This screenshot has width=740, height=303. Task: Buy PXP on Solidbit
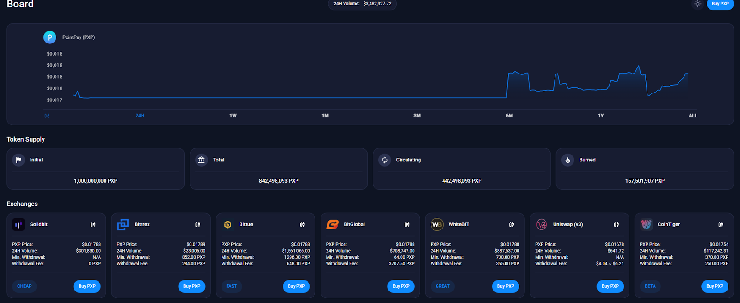87,286
